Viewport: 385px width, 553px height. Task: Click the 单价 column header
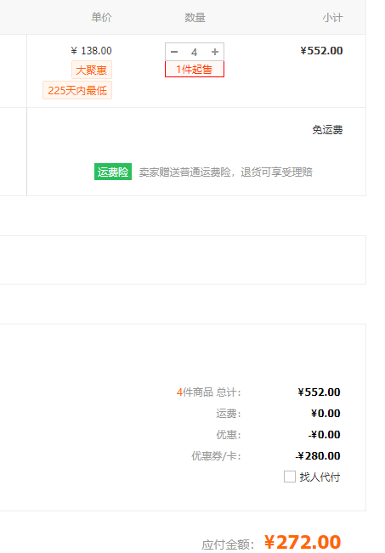click(x=102, y=17)
